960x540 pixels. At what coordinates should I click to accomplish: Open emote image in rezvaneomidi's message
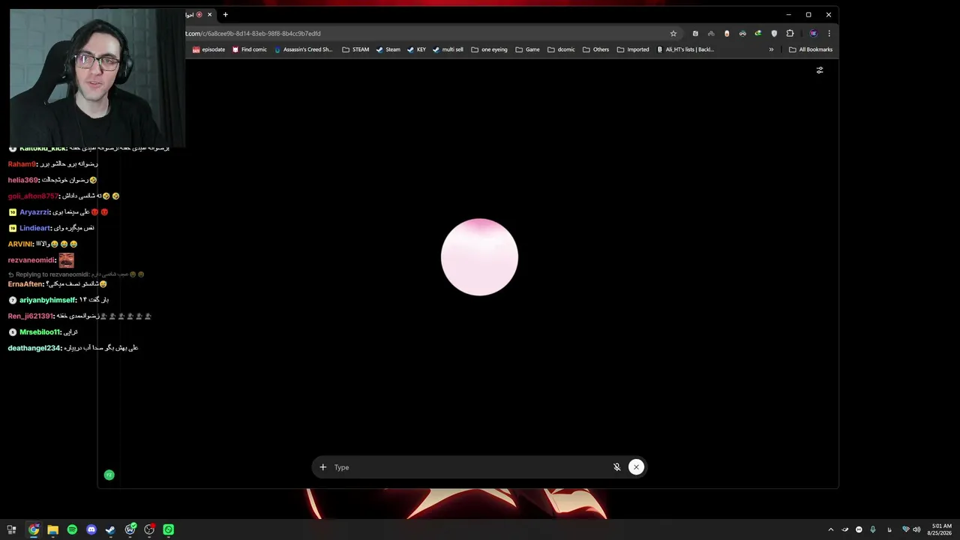[x=66, y=260]
